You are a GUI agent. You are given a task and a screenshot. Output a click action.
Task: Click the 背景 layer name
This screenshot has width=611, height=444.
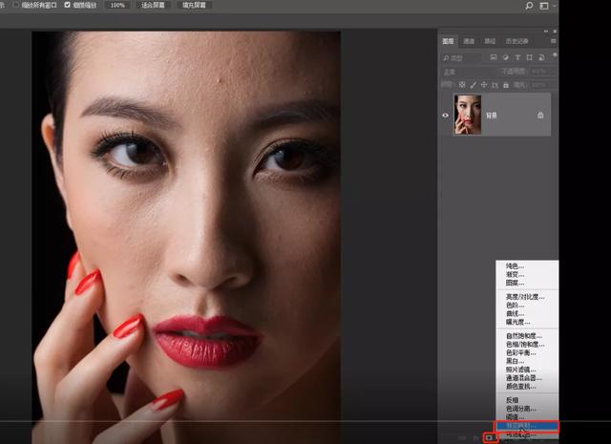pyautogui.click(x=492, y=116)
